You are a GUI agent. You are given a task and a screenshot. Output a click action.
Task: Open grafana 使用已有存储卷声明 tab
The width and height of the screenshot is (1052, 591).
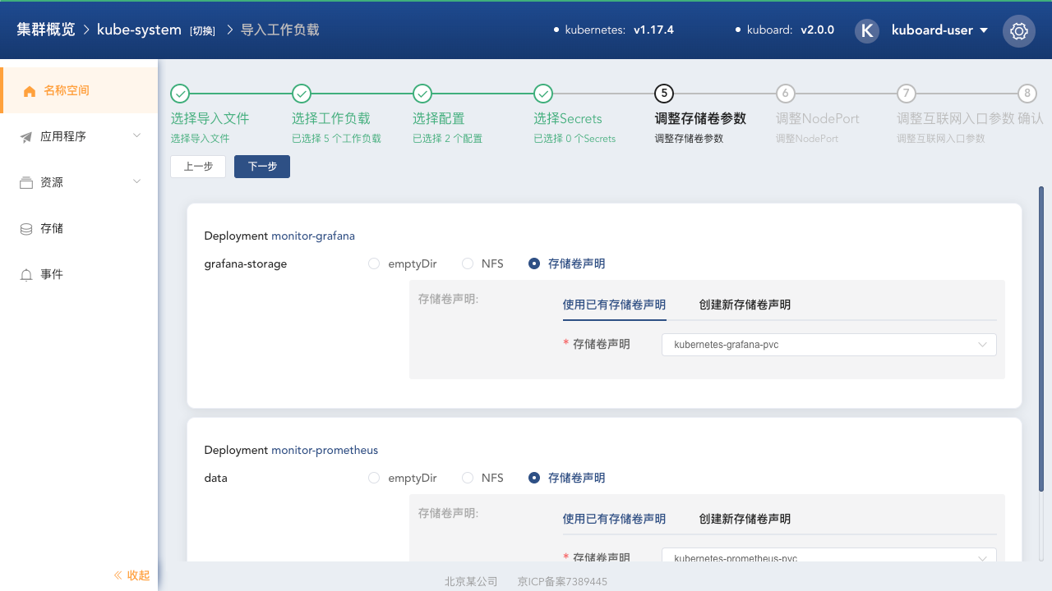[x=614, y=305]
